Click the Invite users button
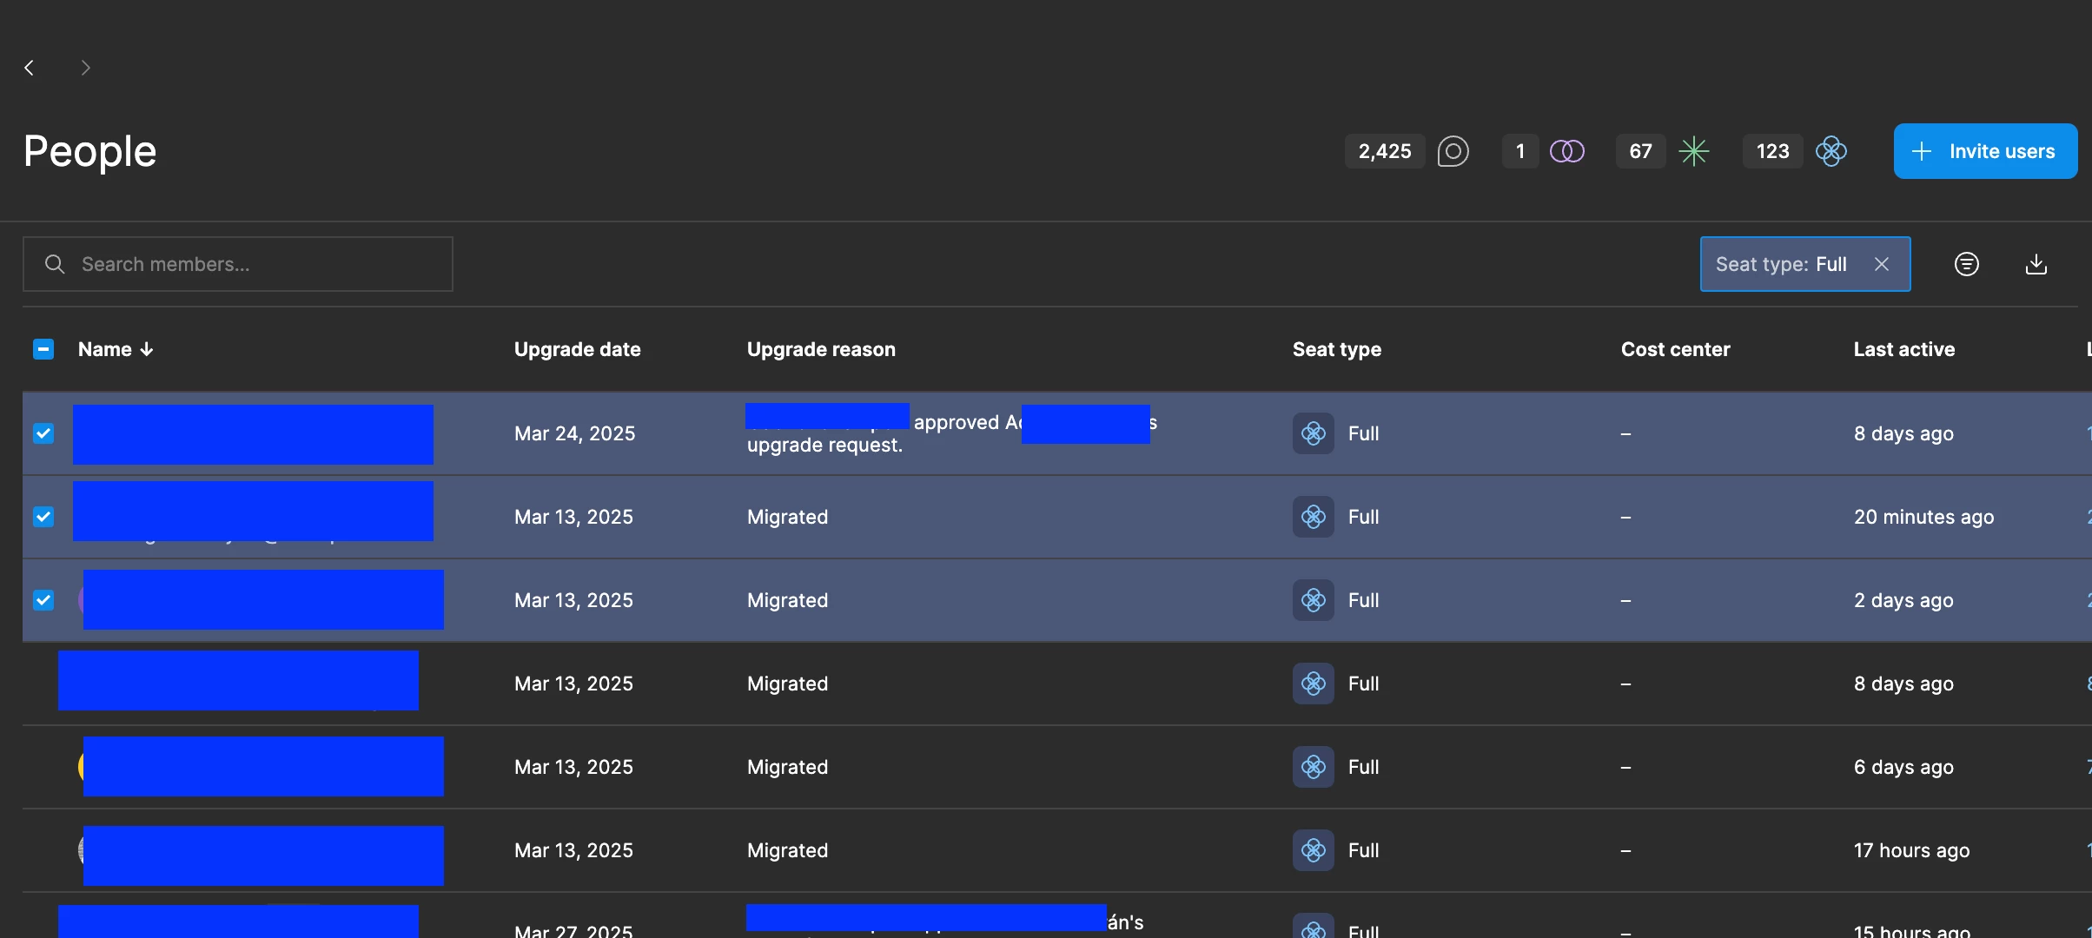 pos(1985,151)
